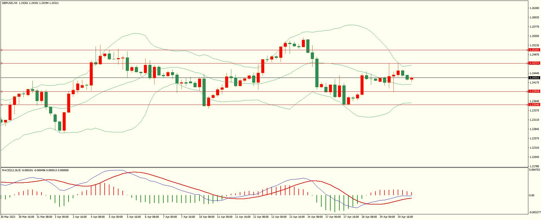Select left anchor handle of 1.25101 line
This screenshot has width=541, height=220.
[x=1, y=50]
